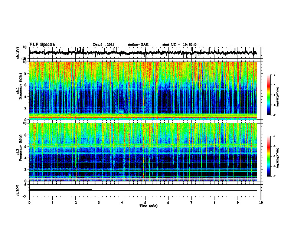Click the "-4" label on ch.2 color bar

tap(274, 146)
